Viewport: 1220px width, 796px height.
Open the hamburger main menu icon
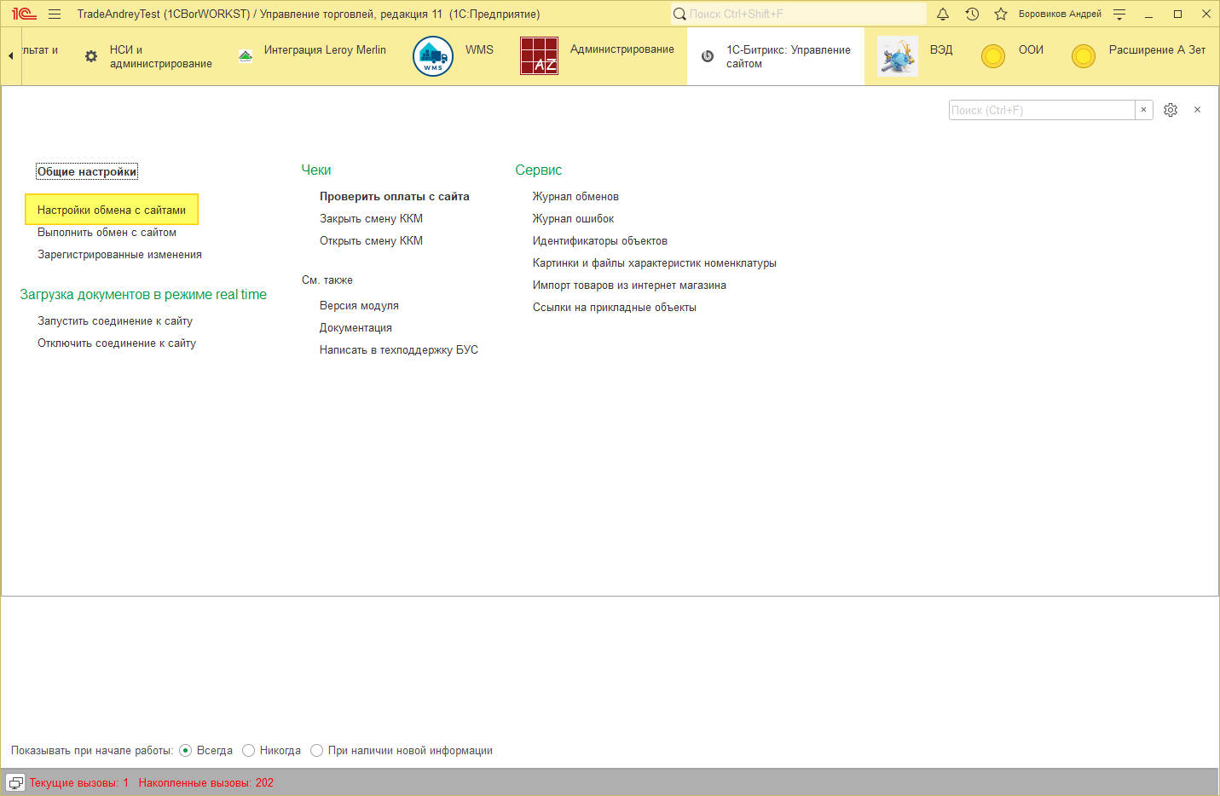point(55,14)
